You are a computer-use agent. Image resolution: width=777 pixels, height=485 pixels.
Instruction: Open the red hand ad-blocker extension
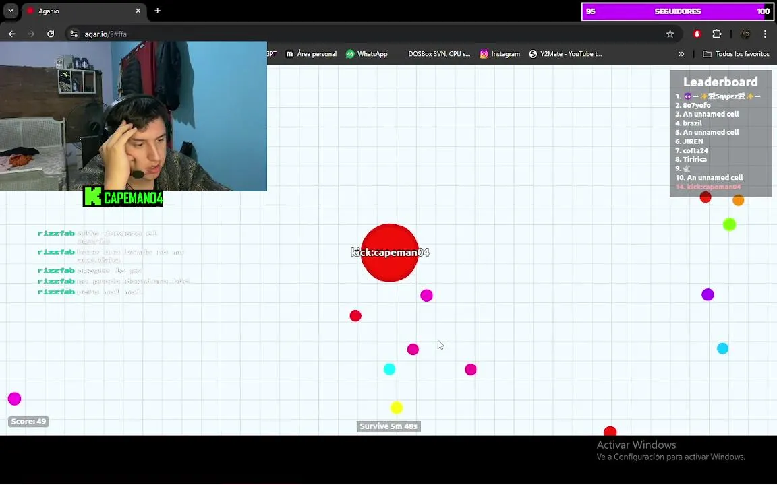697,34
